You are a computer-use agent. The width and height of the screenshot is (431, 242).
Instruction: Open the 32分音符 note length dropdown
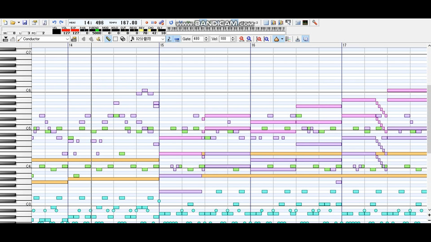point(147,39)
